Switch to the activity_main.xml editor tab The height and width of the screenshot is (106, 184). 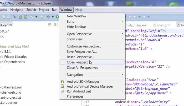tap(136, 25)
